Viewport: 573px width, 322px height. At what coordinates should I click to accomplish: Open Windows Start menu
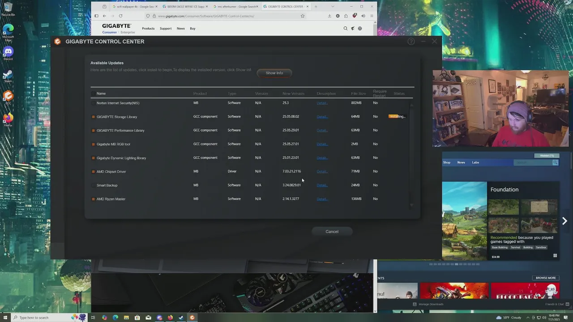[5, 318]
